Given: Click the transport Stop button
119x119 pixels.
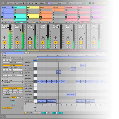Looking at the screenshot, I should click(x=90, y=3).
